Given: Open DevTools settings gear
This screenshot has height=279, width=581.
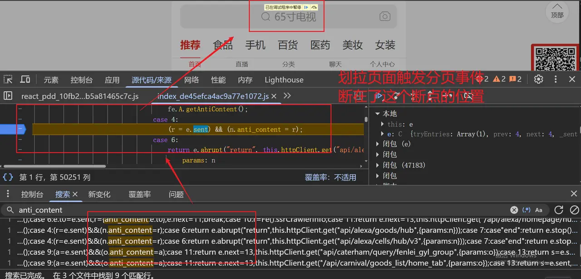Looking at the screenshot, I should (x=538, y=79).
